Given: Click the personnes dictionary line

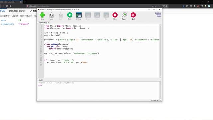Looking at the screenshot, I should 102,40.
